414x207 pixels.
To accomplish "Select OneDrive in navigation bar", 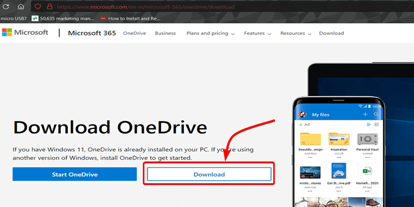I will tap(135, 33).
